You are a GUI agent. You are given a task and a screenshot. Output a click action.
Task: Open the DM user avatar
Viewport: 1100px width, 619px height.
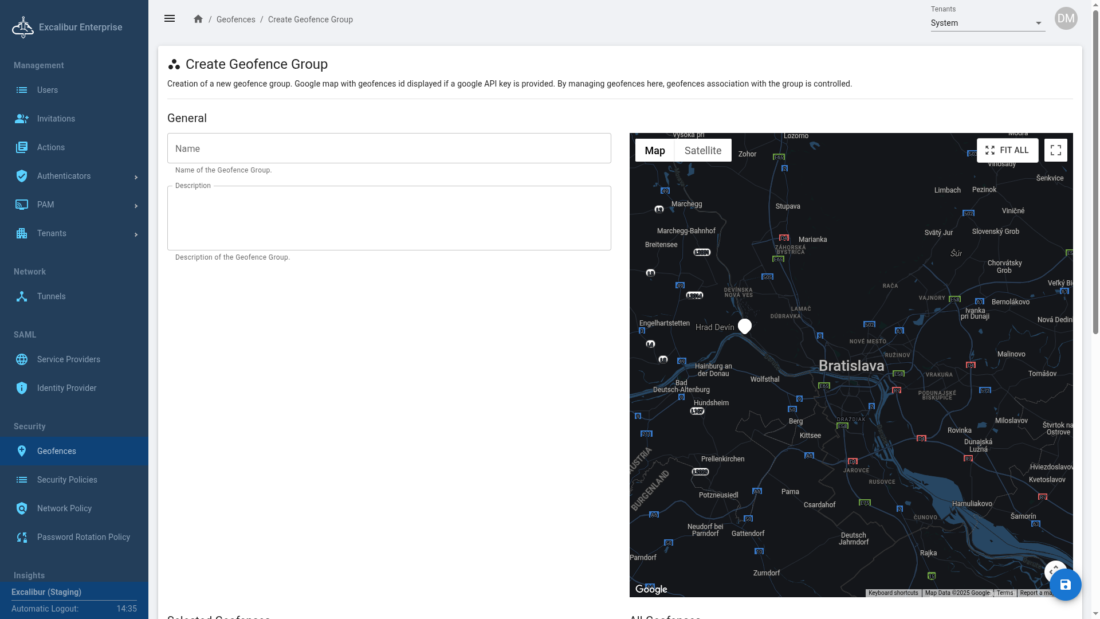(1066, 19)
